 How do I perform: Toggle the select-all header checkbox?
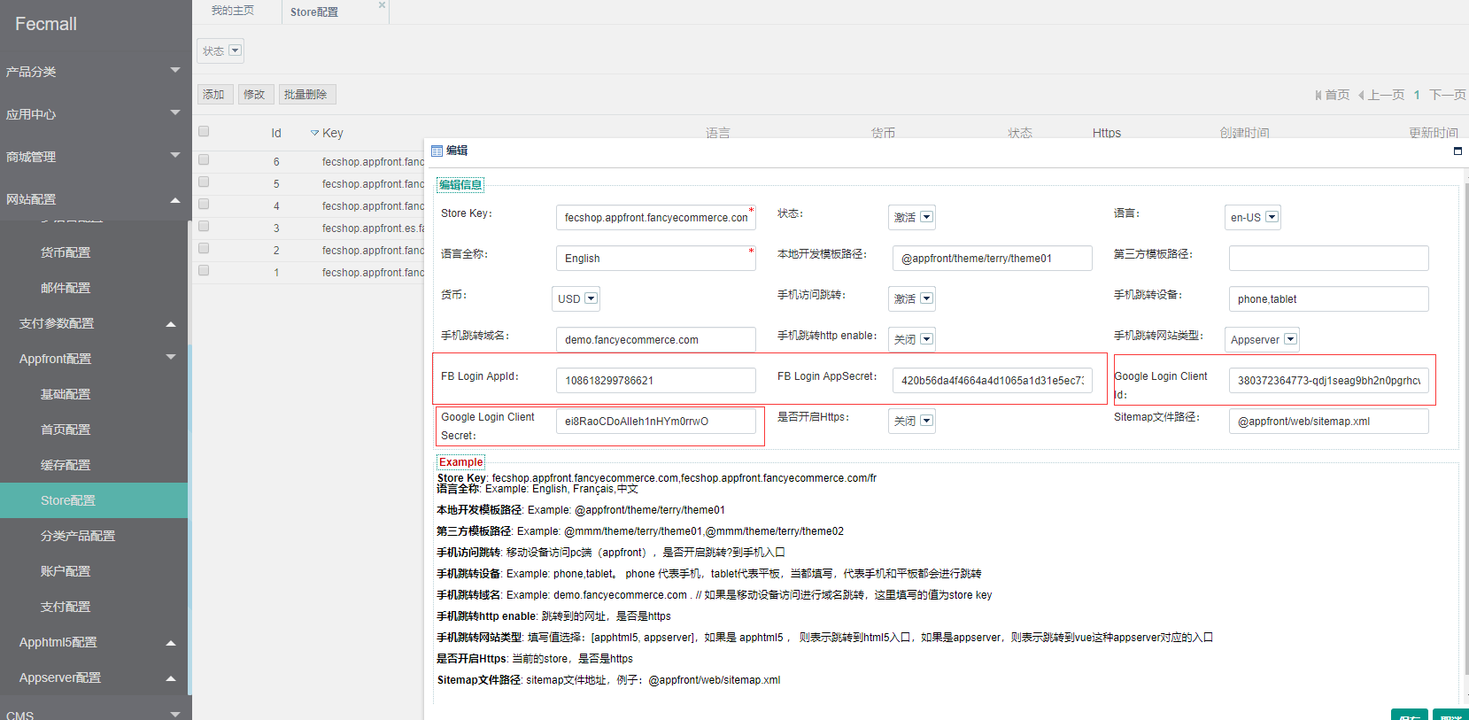tap(204, 131)
